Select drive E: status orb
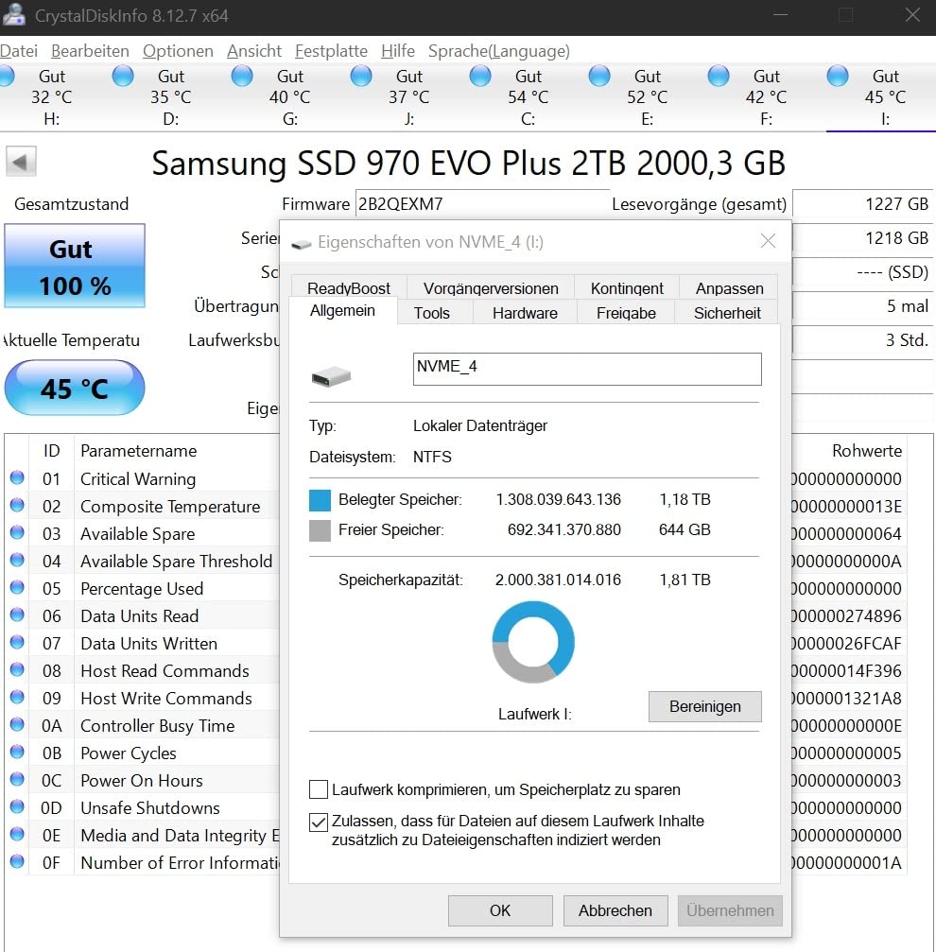Viewport: 936px width, 952px height. point(599,77)
